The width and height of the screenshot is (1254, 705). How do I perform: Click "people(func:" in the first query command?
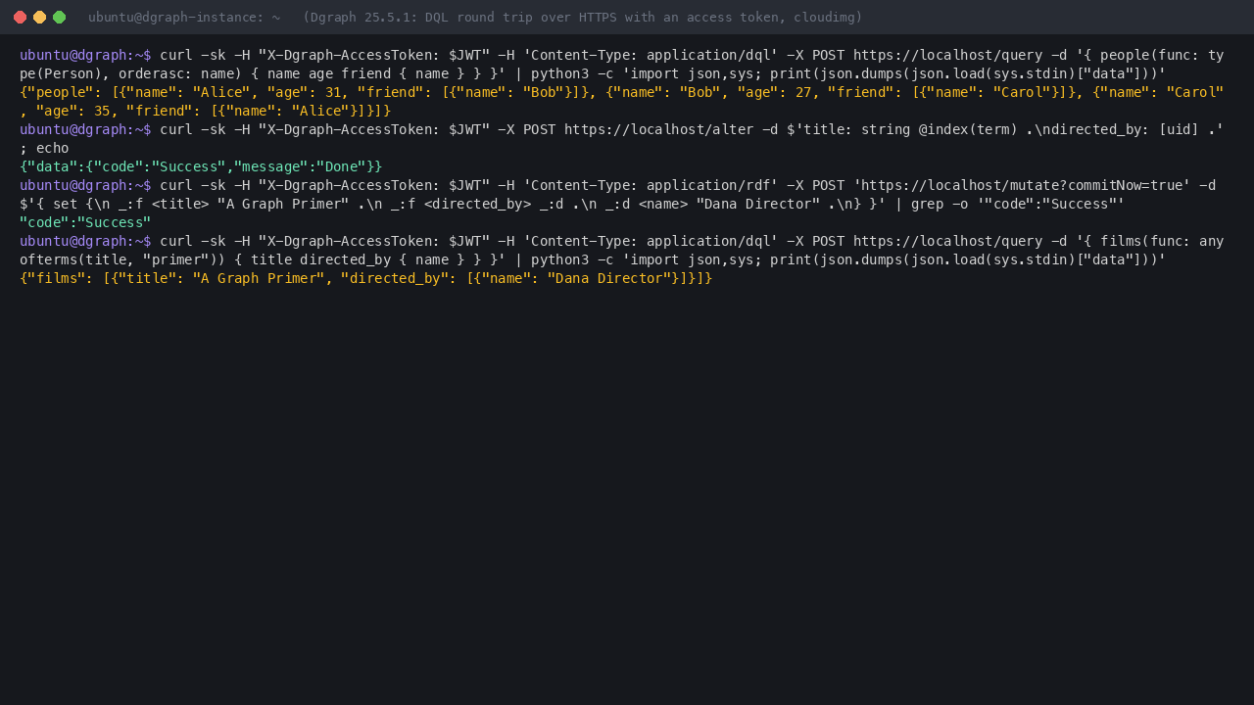pyautogui.click(x=1150, y=55)
